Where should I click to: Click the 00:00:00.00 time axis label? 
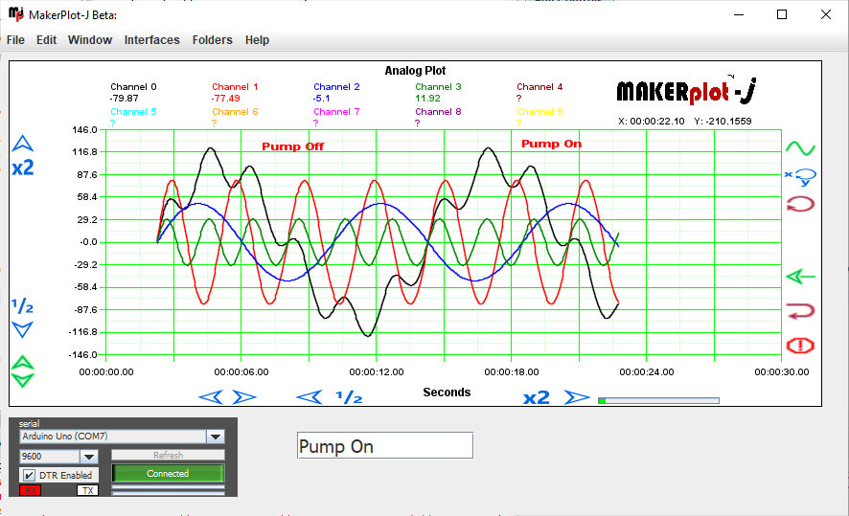coord(106,371)
